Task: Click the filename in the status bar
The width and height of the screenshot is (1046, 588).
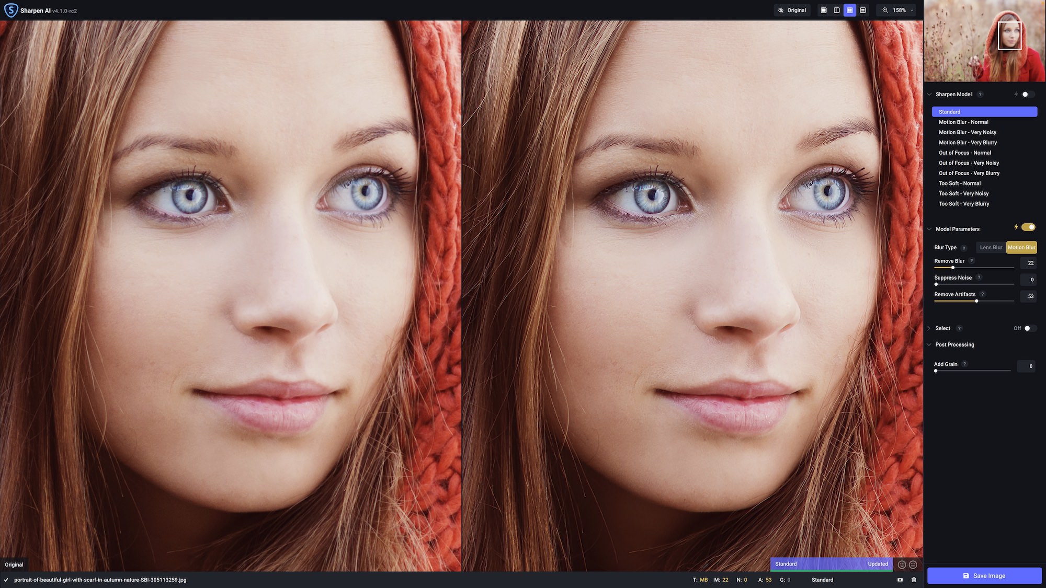Action: pos(100,580)
